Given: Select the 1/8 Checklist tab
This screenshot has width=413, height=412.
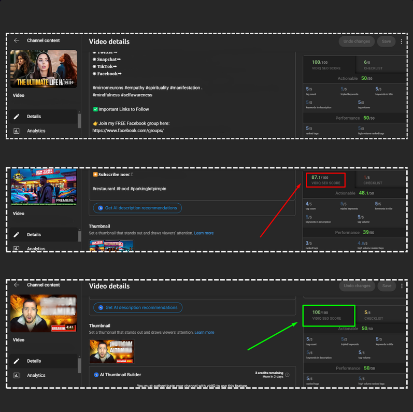Looking at the screenshot, I should [x=380, y=180].
